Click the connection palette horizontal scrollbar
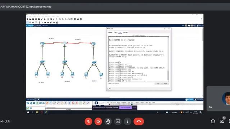Image resolution: width=230 pixels, height=129 pixels. (51, 107)
